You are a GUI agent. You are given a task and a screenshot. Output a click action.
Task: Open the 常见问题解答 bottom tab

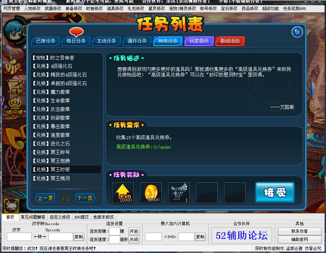point(33,217)
